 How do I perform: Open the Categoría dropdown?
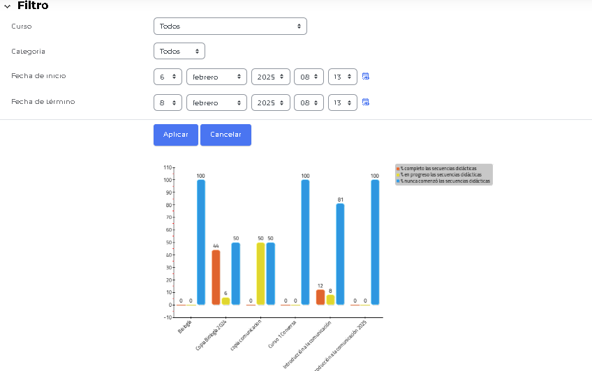(179, 52)
